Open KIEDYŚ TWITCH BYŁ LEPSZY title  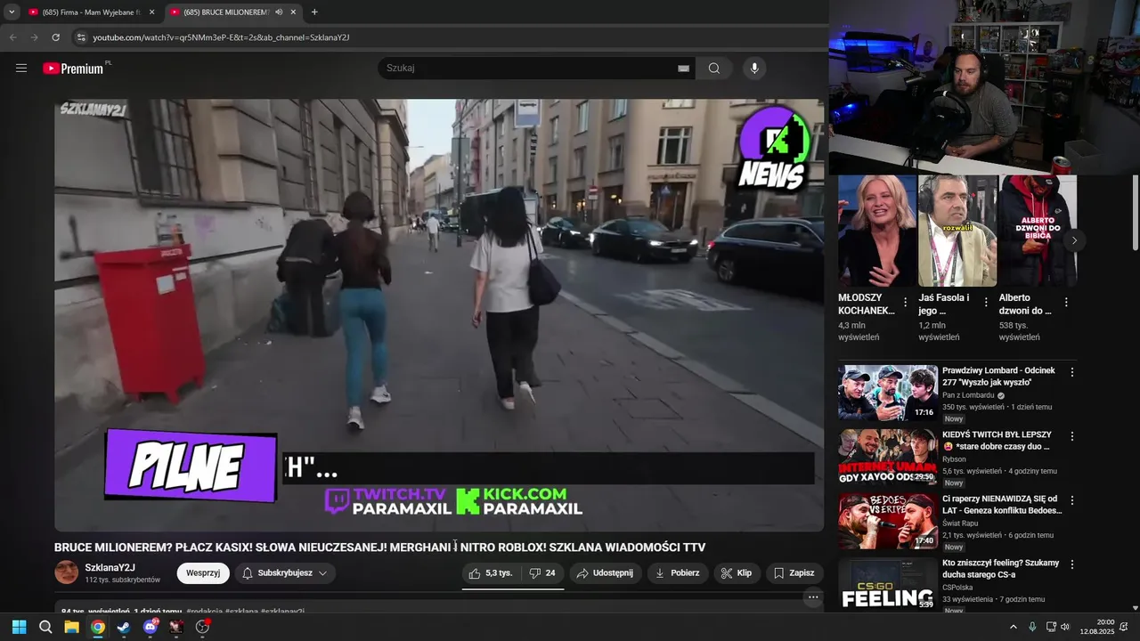coord(996,441)
